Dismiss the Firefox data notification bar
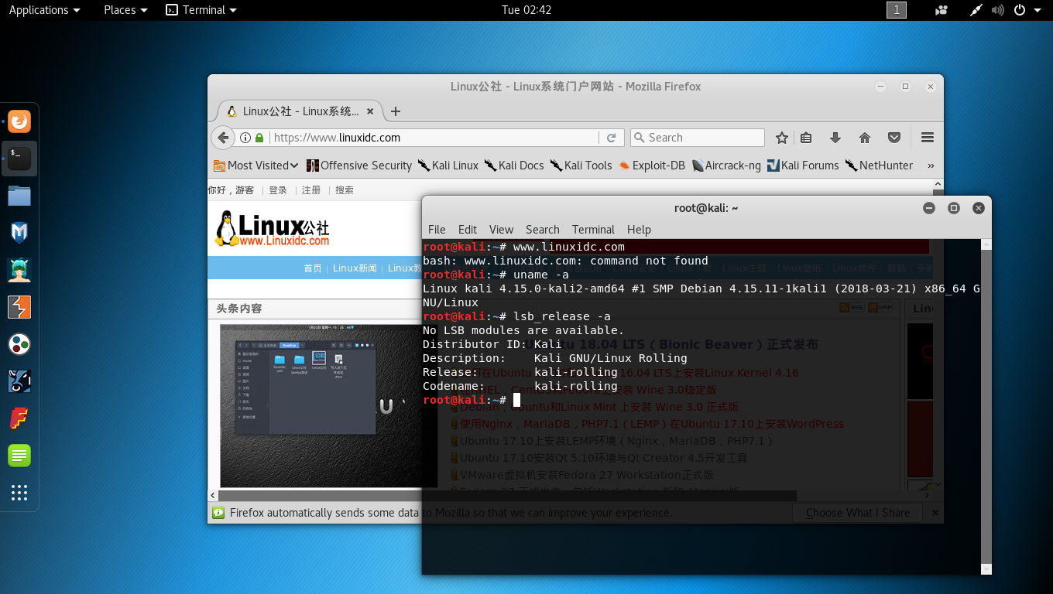This screenshot has width=1053, height=594. (x=935, y=513)
